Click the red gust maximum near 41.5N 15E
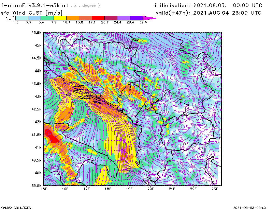 click(51, 136)
